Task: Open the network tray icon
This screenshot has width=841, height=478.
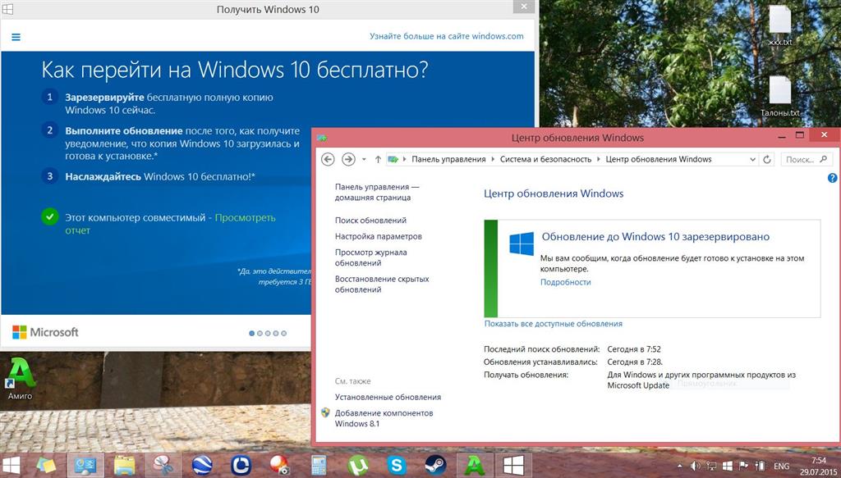Action: [711, 467]
